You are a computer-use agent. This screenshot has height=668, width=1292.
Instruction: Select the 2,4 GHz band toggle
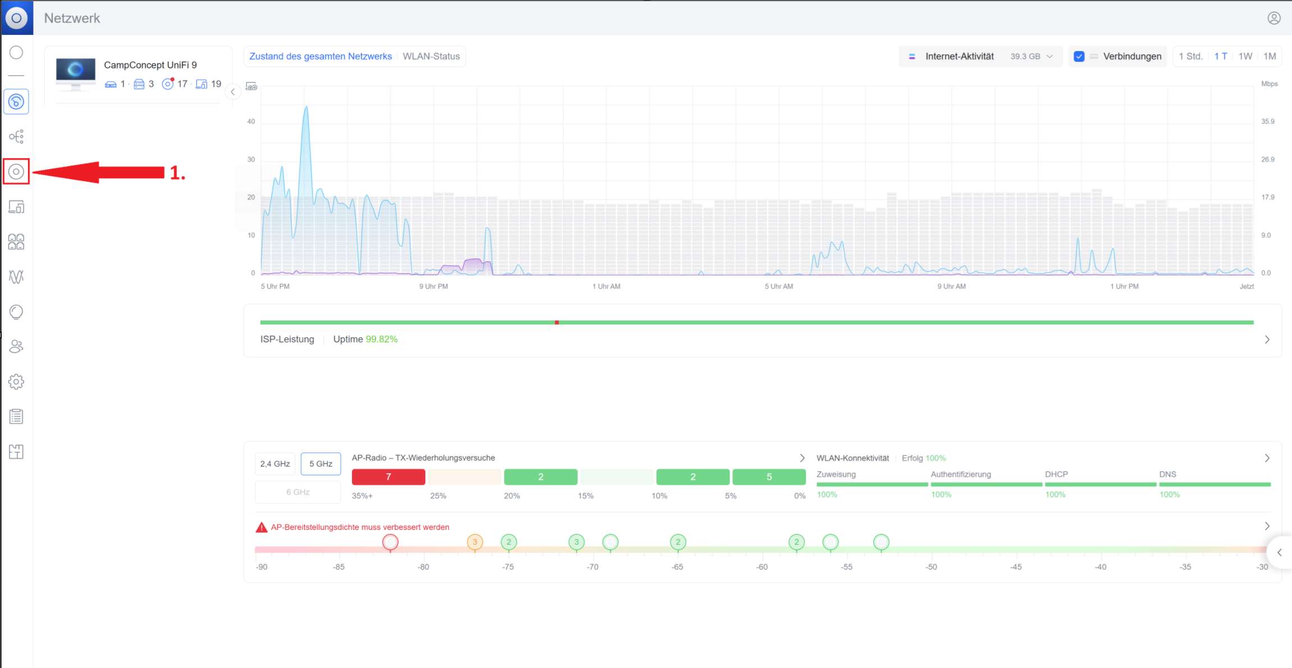pyautogui.click(x=275, y=464)
